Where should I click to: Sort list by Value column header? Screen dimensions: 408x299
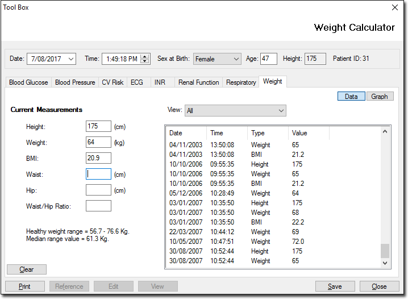309,133
